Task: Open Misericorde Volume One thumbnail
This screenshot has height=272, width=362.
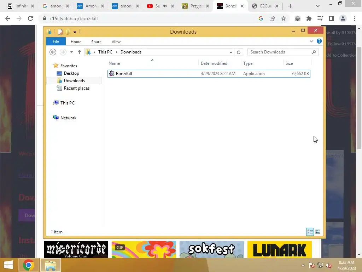Action: click(x=76, y=249)
